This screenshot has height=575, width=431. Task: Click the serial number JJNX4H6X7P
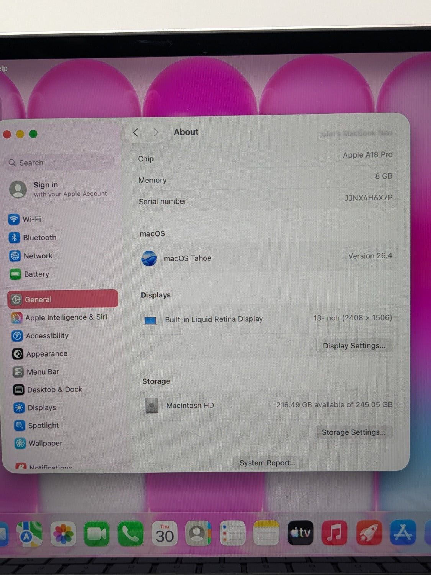tap(368, 198)
